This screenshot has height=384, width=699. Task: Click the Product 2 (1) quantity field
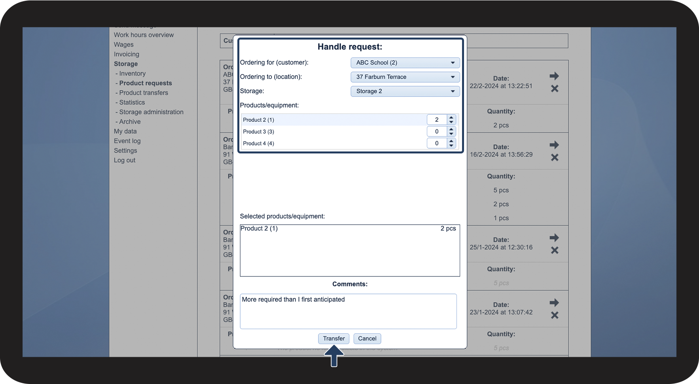[437, 119]
